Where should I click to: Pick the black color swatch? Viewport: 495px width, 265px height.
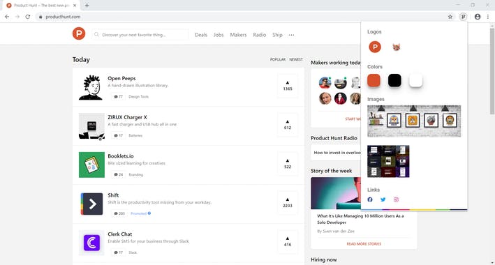click(x=394, y=80)
